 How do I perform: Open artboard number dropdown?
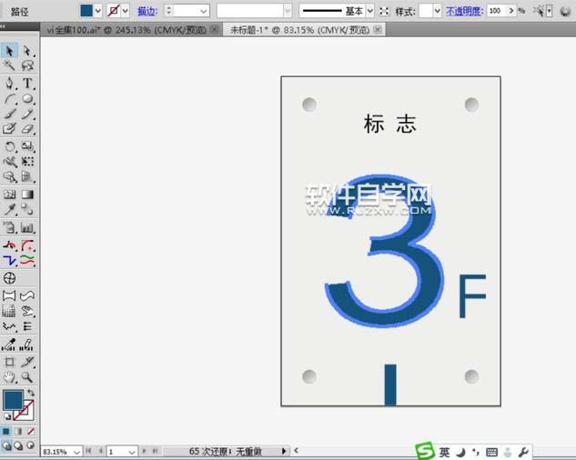(x=132, y=452)
